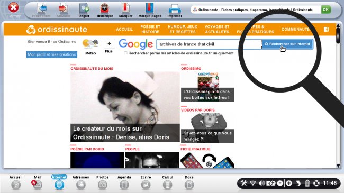Click Rechercher sur Internet button
This screenshot has width=344, height=193.
[287, 44]
